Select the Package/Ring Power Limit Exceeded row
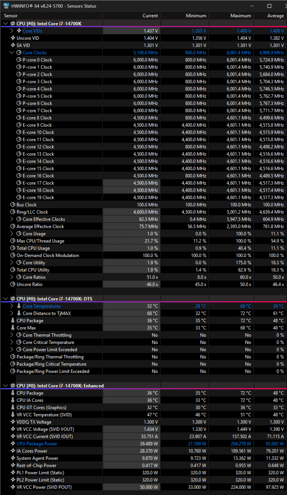The height and width of the screenshot is (495, 287). pos(144,371)
